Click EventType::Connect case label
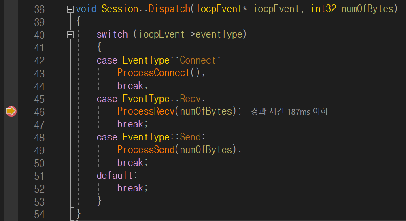The height and width of the screenshot is (221, 406). 171,60
